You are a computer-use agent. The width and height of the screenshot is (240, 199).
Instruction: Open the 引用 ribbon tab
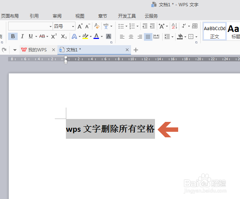pyautogui.click(x=34, y=16)
